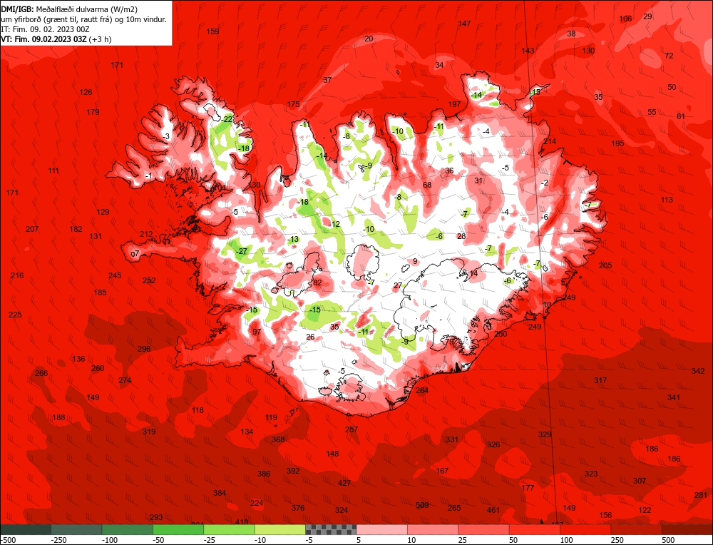This screenshot has height=545, width=713.
Task: Click the map value '331'
Action: point(451,439)
